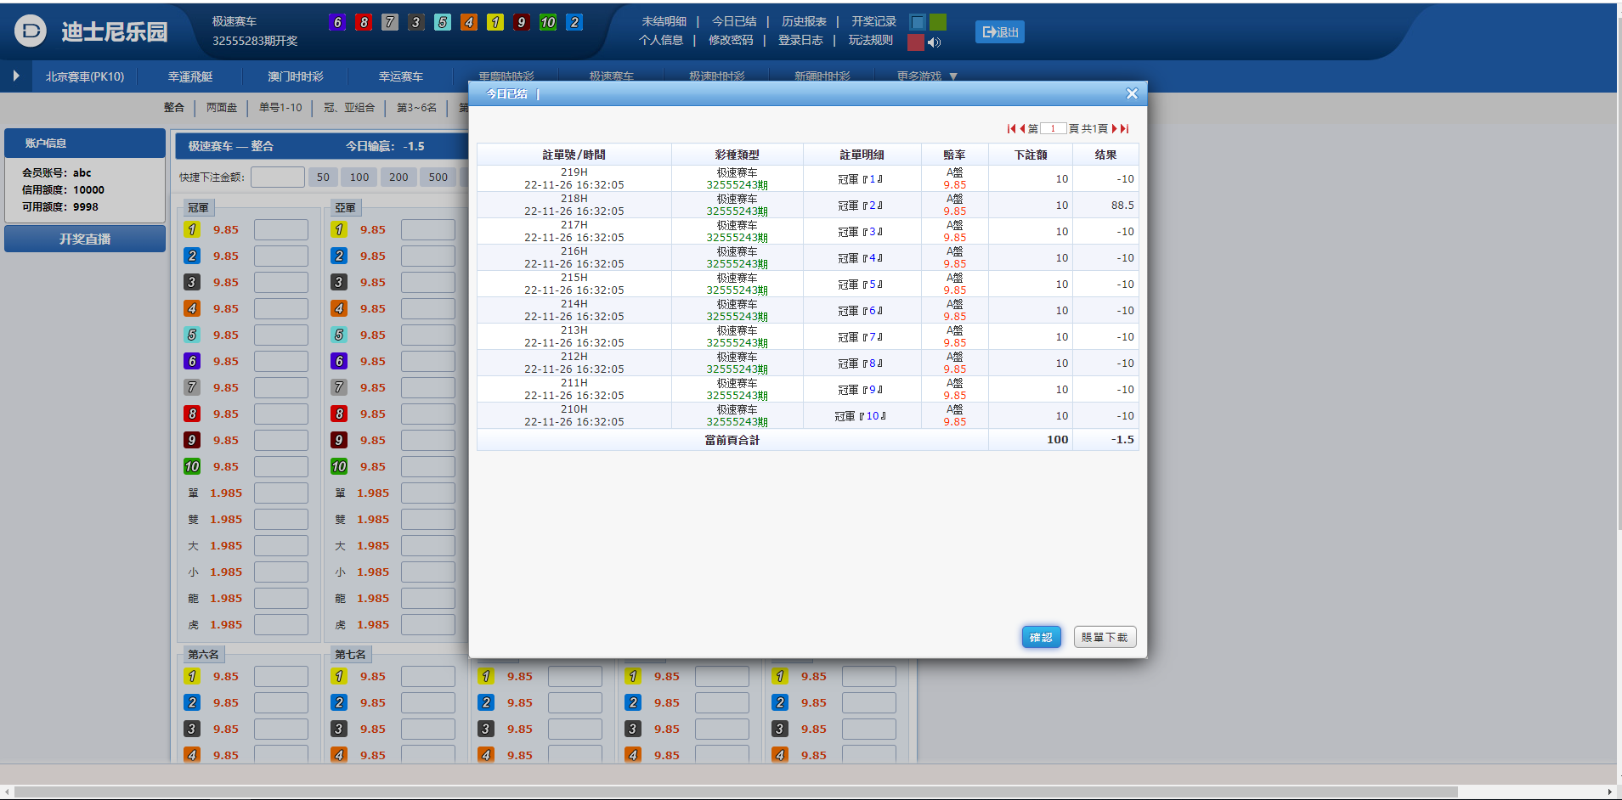Click the page number input field
This screenshot has width=1622, height=800.
click(1053, 129)
